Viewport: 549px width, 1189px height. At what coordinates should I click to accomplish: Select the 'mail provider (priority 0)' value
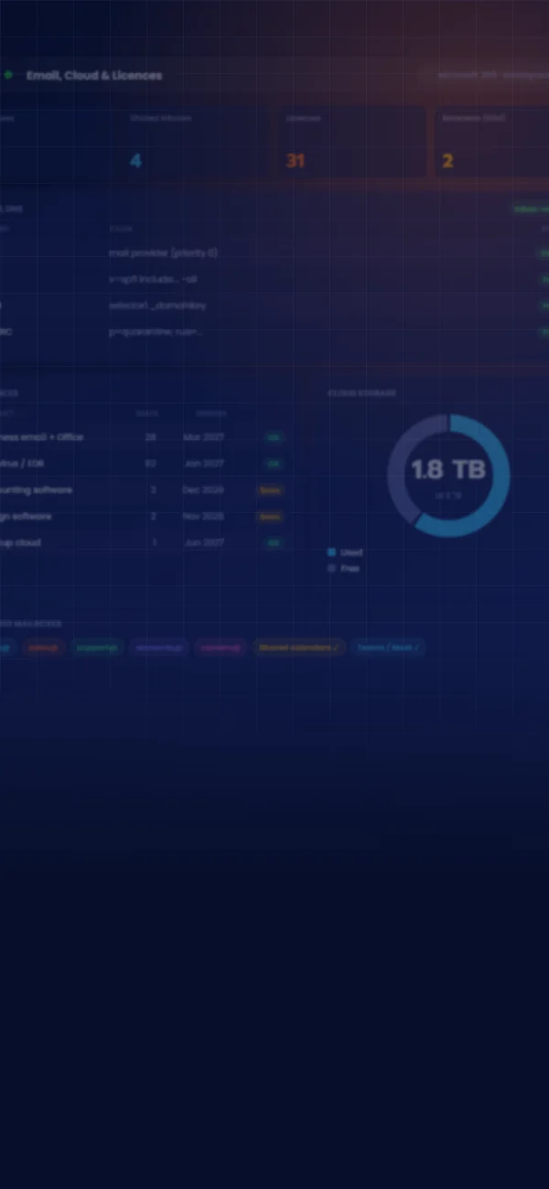163,252
